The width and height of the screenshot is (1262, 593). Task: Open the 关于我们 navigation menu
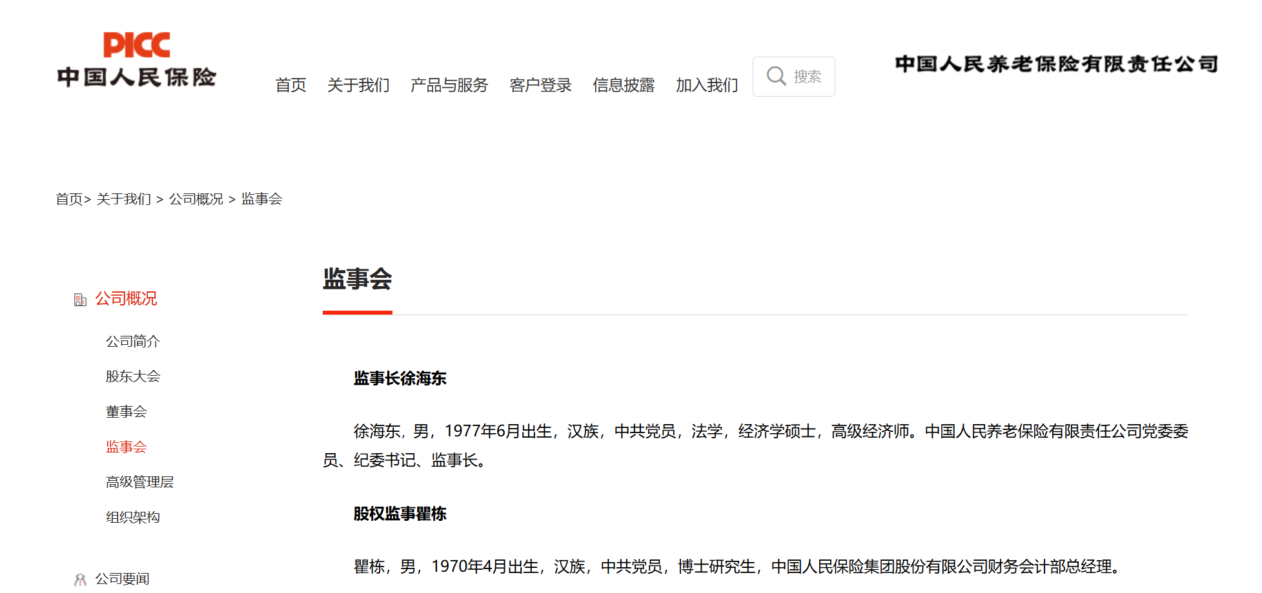(358, 85)
